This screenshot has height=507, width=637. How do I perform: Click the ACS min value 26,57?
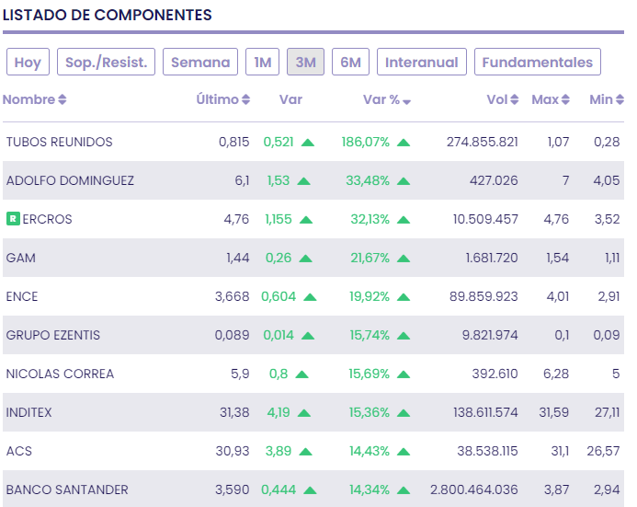click(x=603, y=451)
